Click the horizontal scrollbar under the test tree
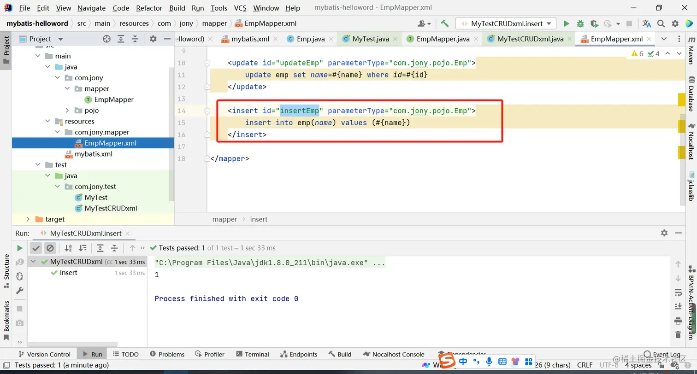 tap(72, 344)
